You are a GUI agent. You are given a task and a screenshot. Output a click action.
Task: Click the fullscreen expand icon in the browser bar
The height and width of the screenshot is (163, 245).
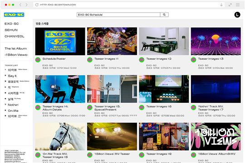(230, 5)
